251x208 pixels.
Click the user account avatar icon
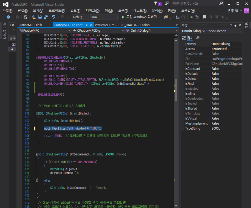(x=246, y=11)
